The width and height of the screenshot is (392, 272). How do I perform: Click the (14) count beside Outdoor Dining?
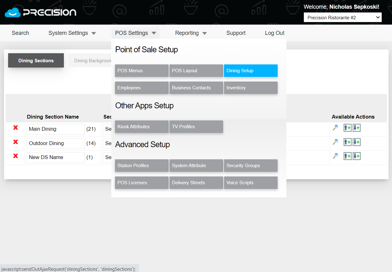pos(91,143)
